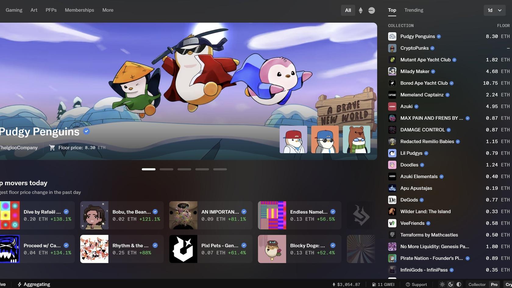Open the Azuki collection icon
Viewport: 512px width, 288px height.
click(x=392, y=106)
